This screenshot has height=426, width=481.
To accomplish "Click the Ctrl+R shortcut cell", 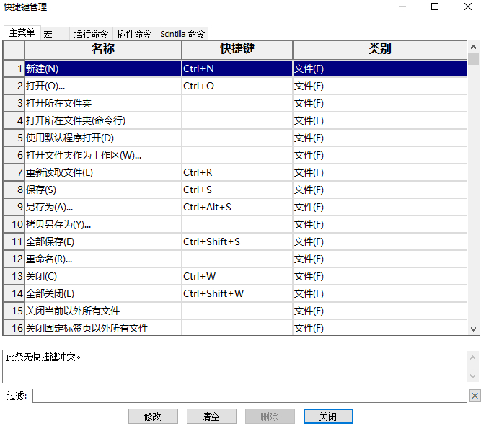I will (x=237, y=172).
